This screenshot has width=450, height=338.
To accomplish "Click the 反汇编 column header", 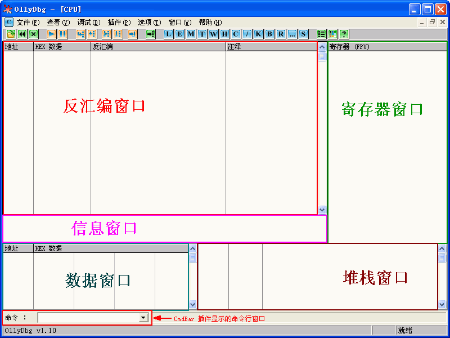I will click(159, 47).
